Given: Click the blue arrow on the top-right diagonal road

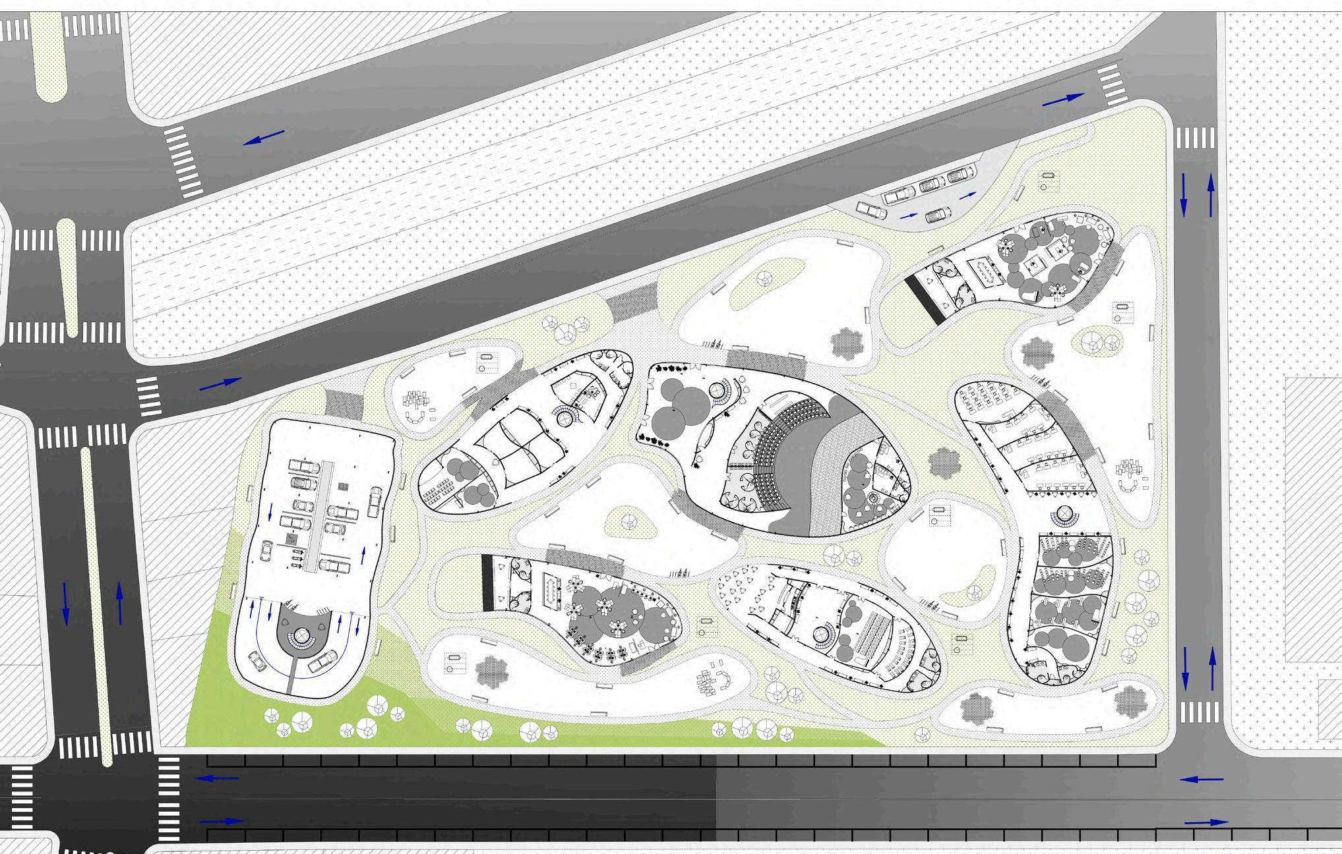Looking at the screenshot, I should (x=1063, y=100).
